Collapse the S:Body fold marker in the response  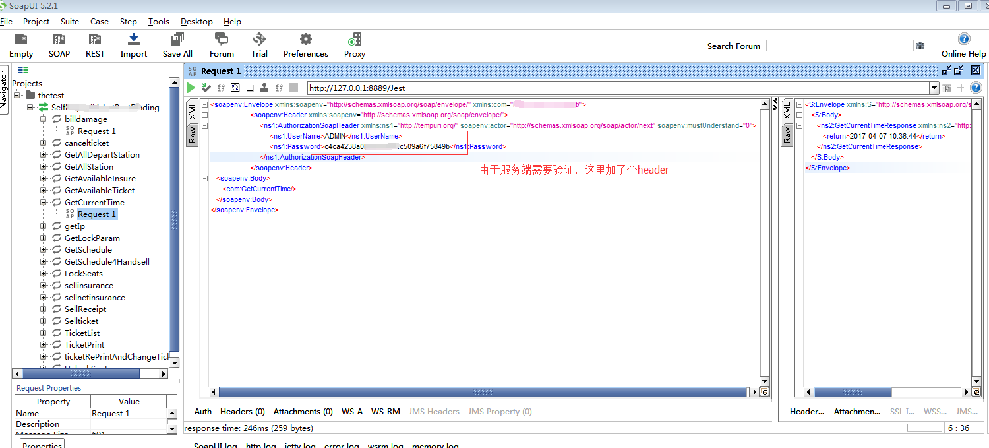point(799,115)
